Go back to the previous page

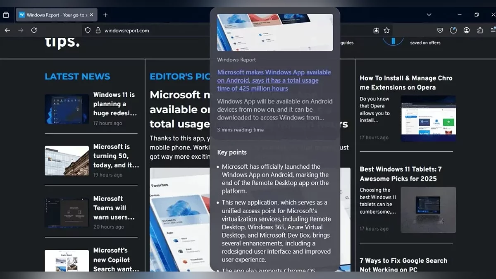coord(7,30)
